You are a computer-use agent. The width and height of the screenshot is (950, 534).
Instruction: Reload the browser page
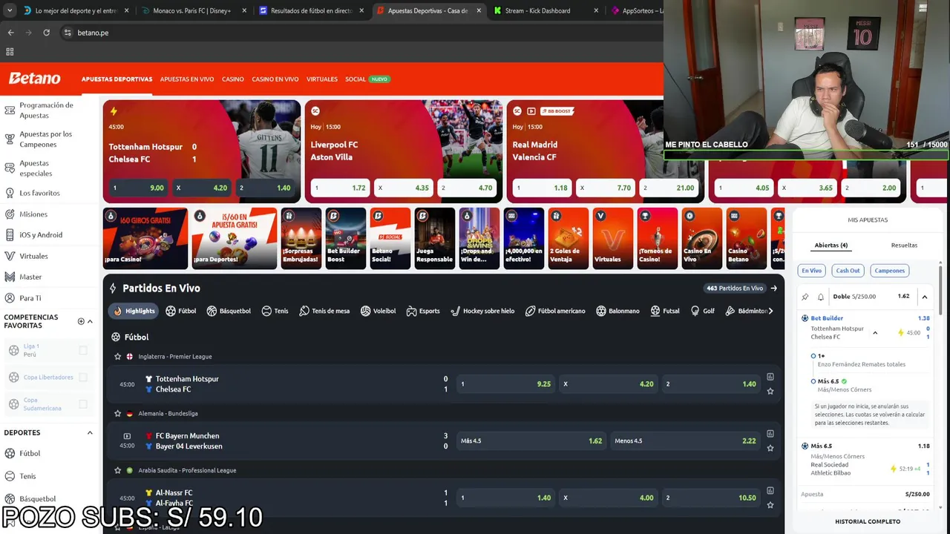pyautogui.click(x=46, y=33)
